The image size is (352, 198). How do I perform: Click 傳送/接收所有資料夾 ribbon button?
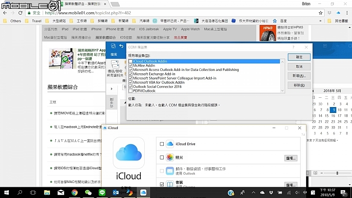click(x=115, y=69)
